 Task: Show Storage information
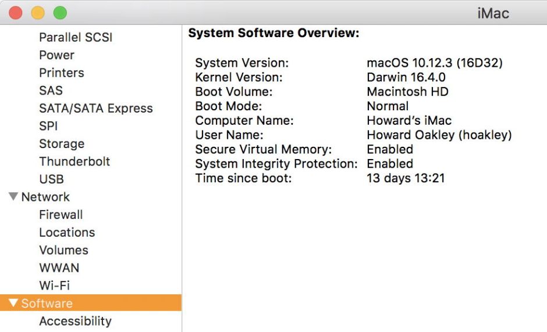click(x=61, y=144)
